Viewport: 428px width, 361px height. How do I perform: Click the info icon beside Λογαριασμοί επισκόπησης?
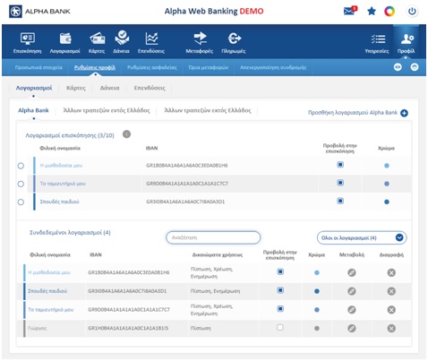tap(126, 134)
